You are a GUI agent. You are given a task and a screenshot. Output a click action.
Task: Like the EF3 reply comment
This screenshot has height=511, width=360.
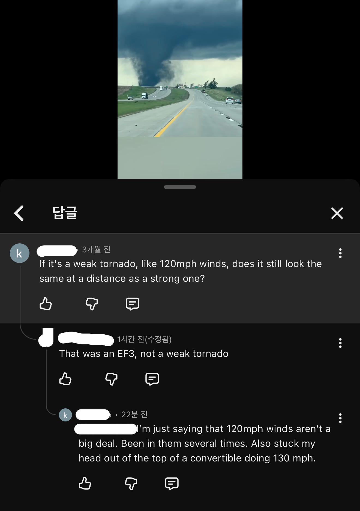click(65, 379)
